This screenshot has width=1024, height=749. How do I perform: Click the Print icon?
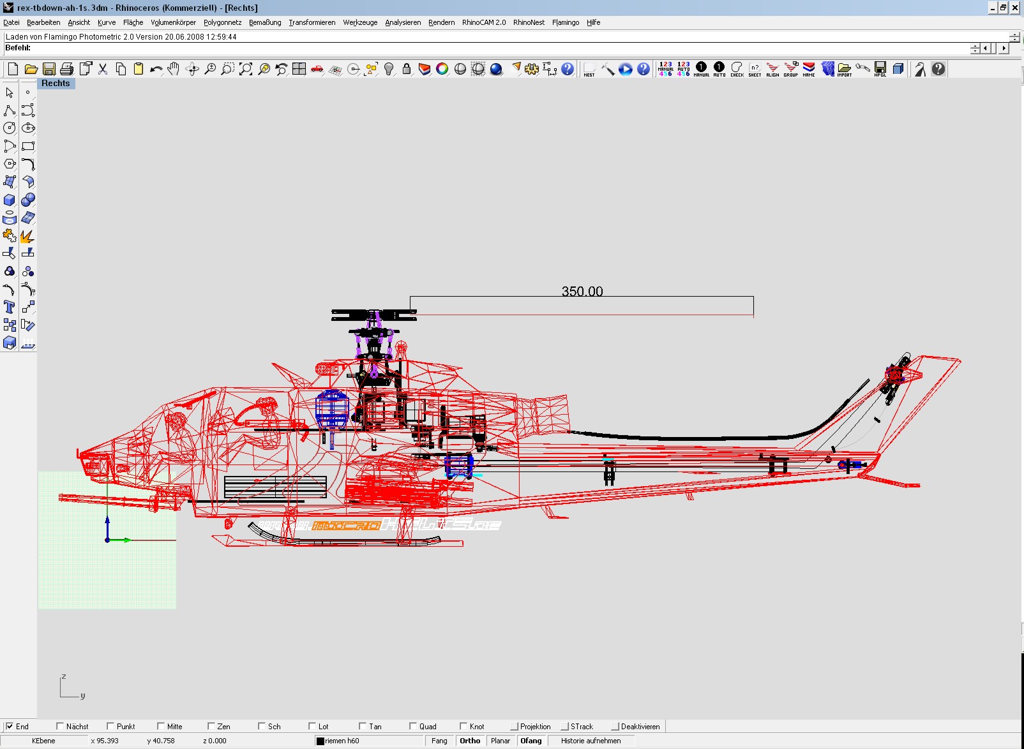click(66, 69)
